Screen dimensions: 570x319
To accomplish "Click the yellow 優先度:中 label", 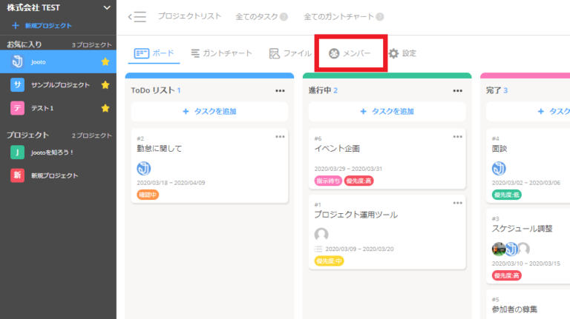I will click(329, 261).
